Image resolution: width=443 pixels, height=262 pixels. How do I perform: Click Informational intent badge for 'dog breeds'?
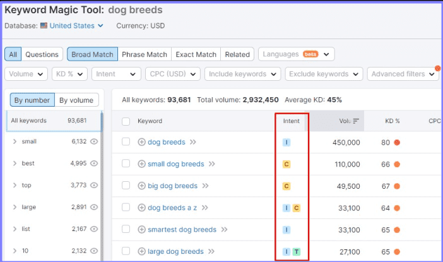tap(286, 142)
